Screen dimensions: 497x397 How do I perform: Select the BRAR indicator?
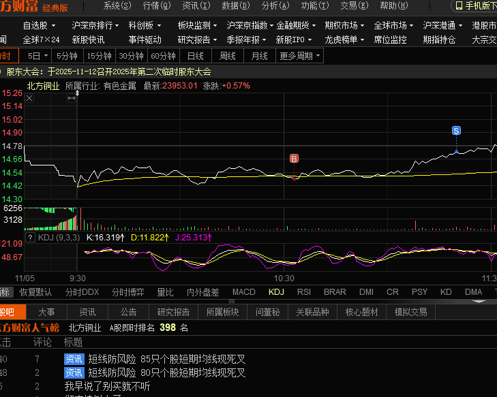tap(335, 292)
